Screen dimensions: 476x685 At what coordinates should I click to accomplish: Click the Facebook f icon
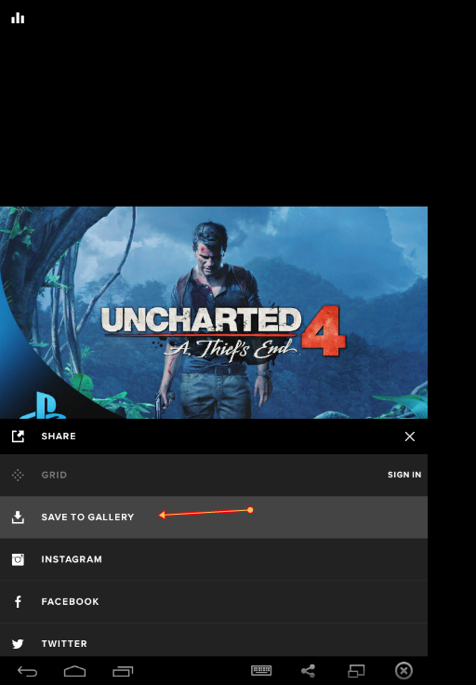point(18,601)
